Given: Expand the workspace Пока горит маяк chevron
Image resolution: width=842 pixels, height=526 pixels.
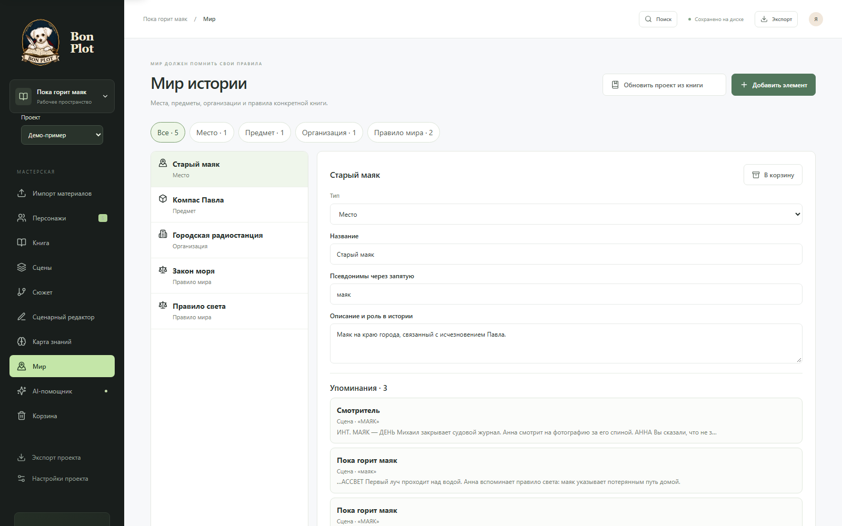Looking at the screenshot, I should [105, 96].
